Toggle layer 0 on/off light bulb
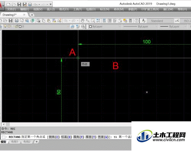 (x=5, y=26)
